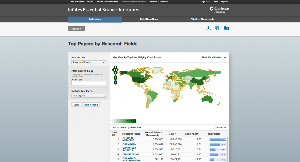Image resolution: width=300 pixels, height=162 pixels.
Task: Click the report table scrollbar
Action: 227,149
